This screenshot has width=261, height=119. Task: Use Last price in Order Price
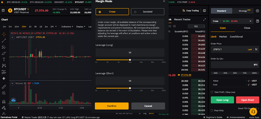point(250,49)
